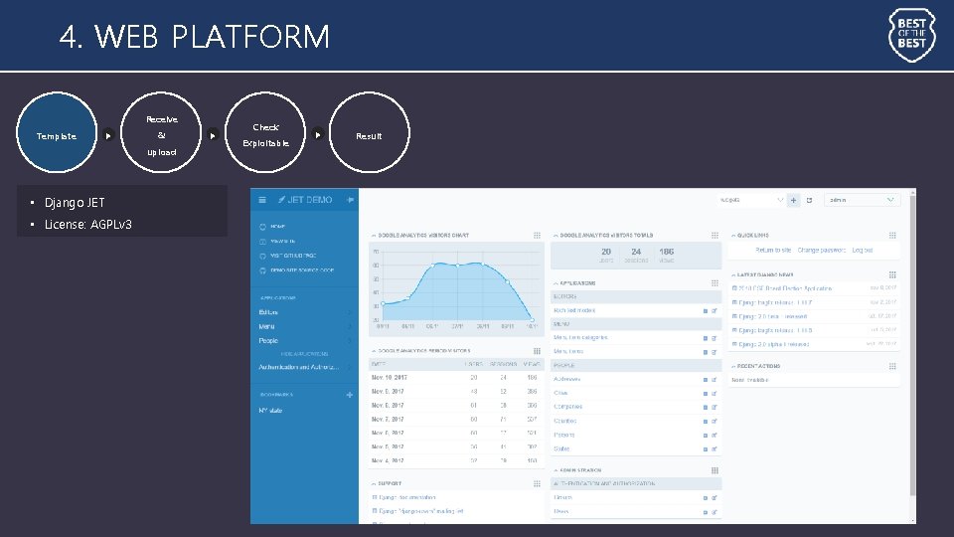Click add icon for Persons row
954x537 pixels.
706,435
